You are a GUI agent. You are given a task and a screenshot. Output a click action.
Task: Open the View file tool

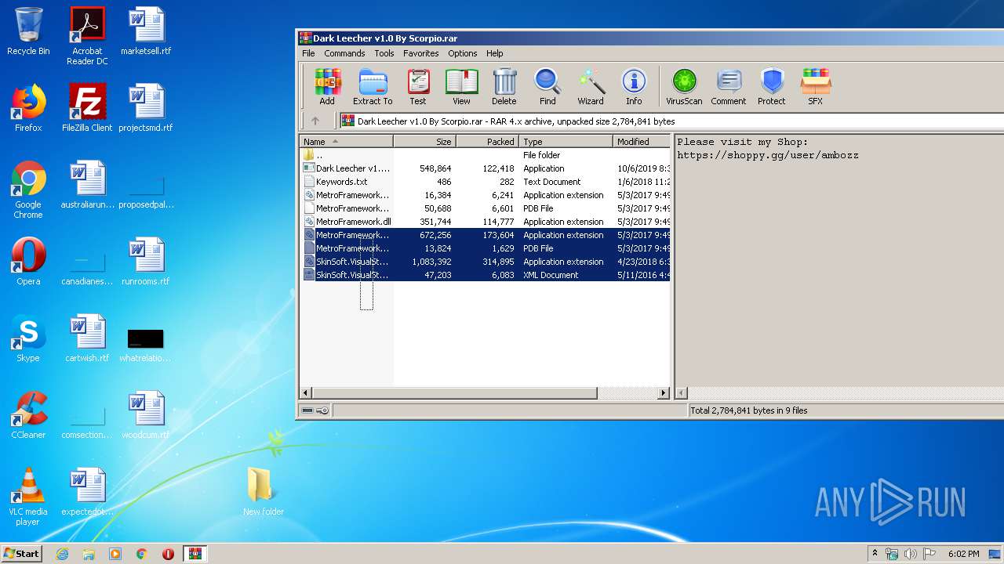(x=461, y=87)
